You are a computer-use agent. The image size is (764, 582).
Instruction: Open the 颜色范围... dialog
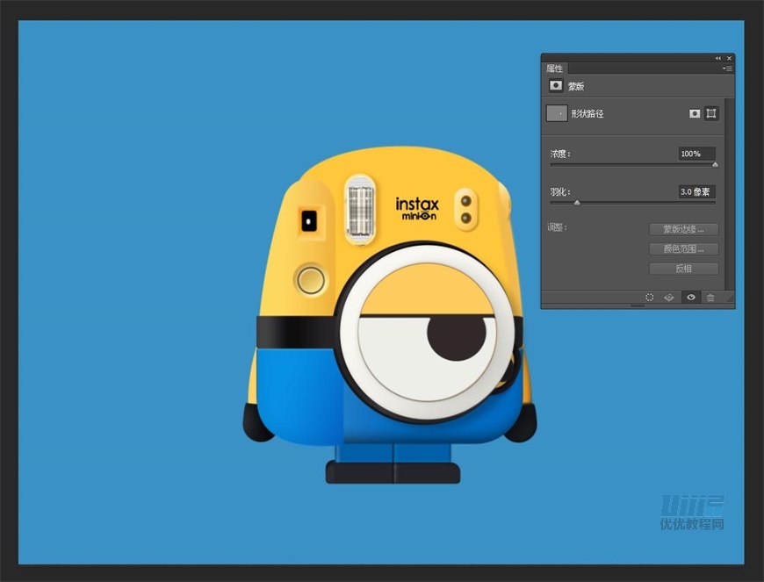point(684,249)
